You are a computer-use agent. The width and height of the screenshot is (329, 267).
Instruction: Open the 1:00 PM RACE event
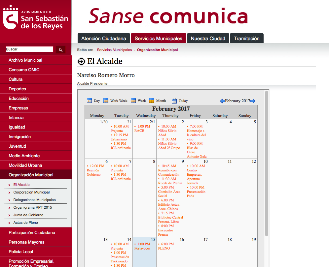point(142,129)
